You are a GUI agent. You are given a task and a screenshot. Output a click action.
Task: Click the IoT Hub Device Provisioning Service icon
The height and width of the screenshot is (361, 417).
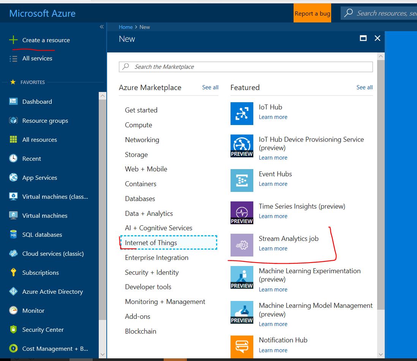click(x=242, y=146)
